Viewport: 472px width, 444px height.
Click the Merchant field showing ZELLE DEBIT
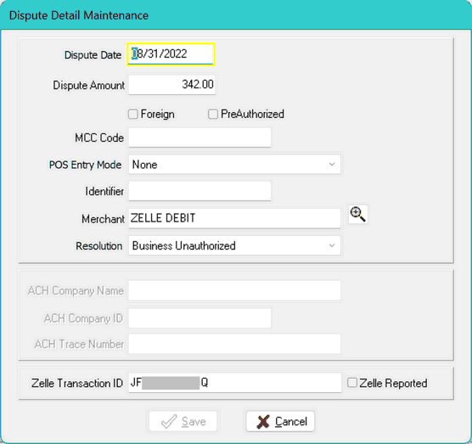234,218
